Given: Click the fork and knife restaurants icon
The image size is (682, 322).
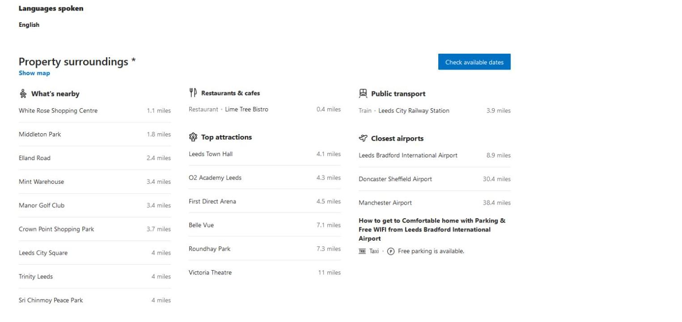Looking at the screenshot, I should click(x=193, y=93).
